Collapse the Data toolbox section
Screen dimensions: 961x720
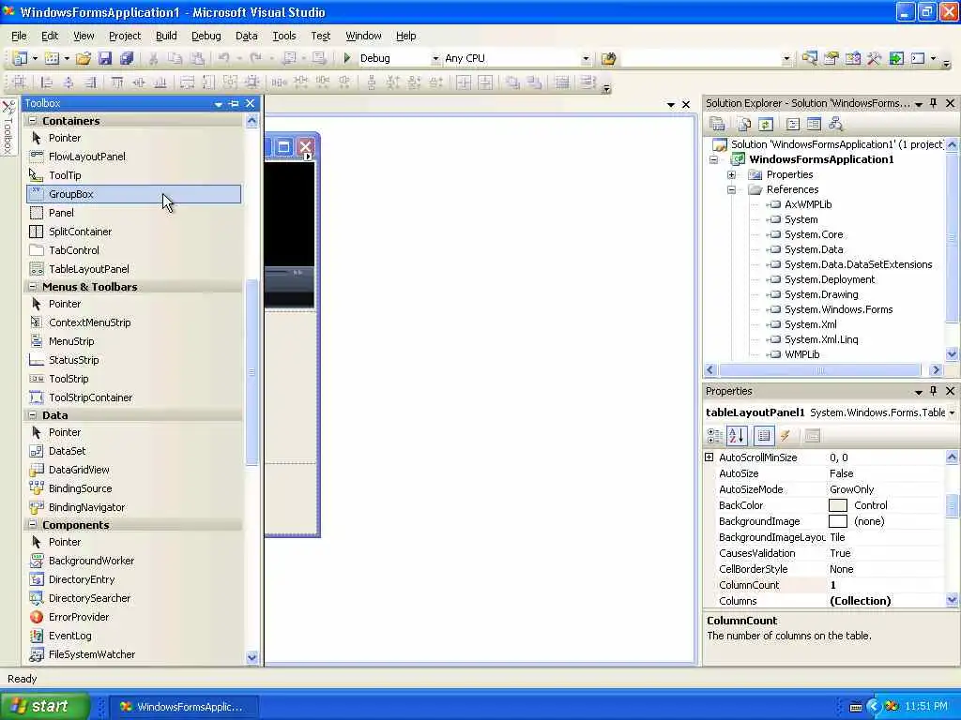[x=33, y=415]
